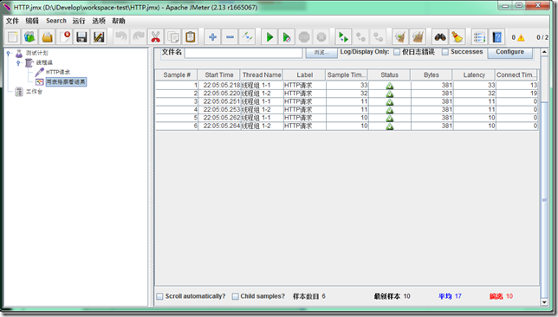Click the Search binoculars icon

(x=440, y=37)
